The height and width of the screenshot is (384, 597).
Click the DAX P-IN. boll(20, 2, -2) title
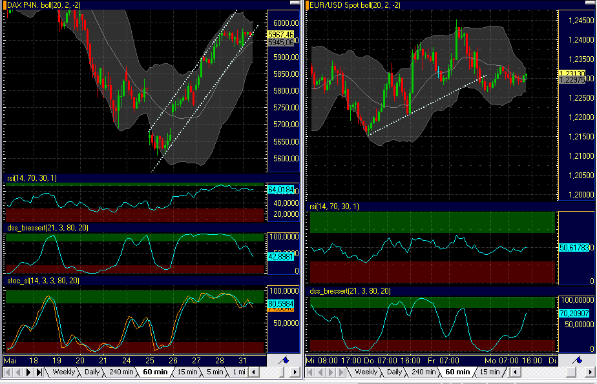click(44, 5)
